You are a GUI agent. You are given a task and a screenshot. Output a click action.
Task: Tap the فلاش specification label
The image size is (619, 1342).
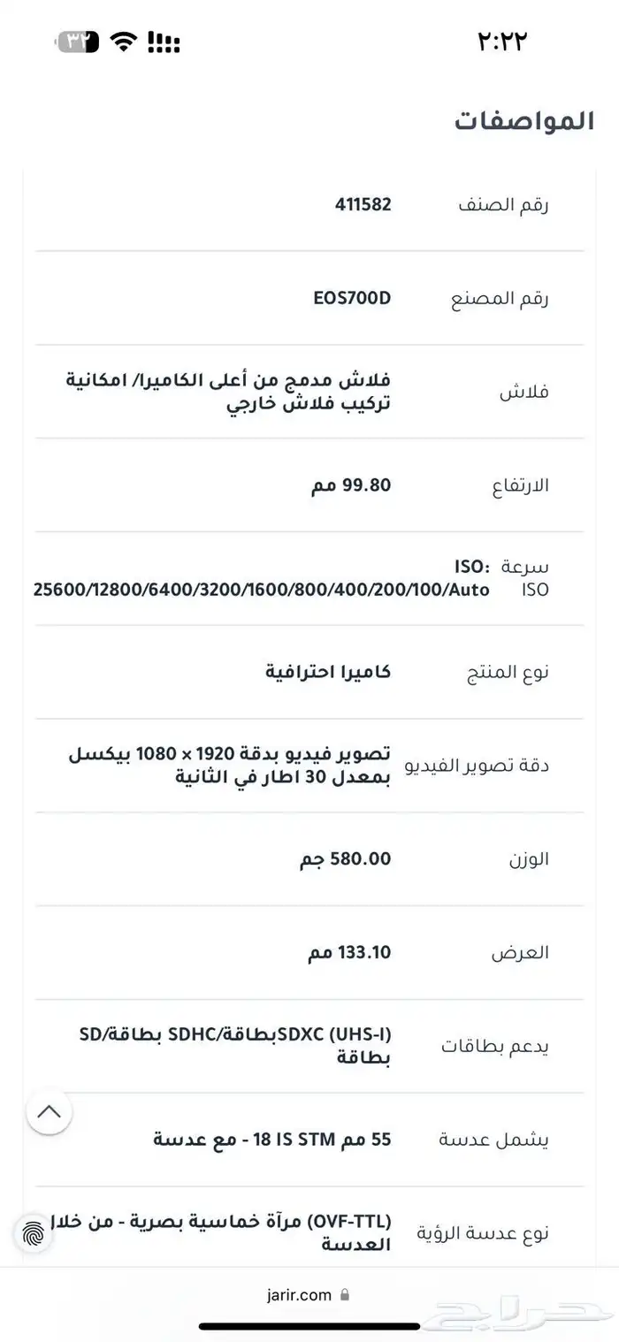tap(524, 392)
